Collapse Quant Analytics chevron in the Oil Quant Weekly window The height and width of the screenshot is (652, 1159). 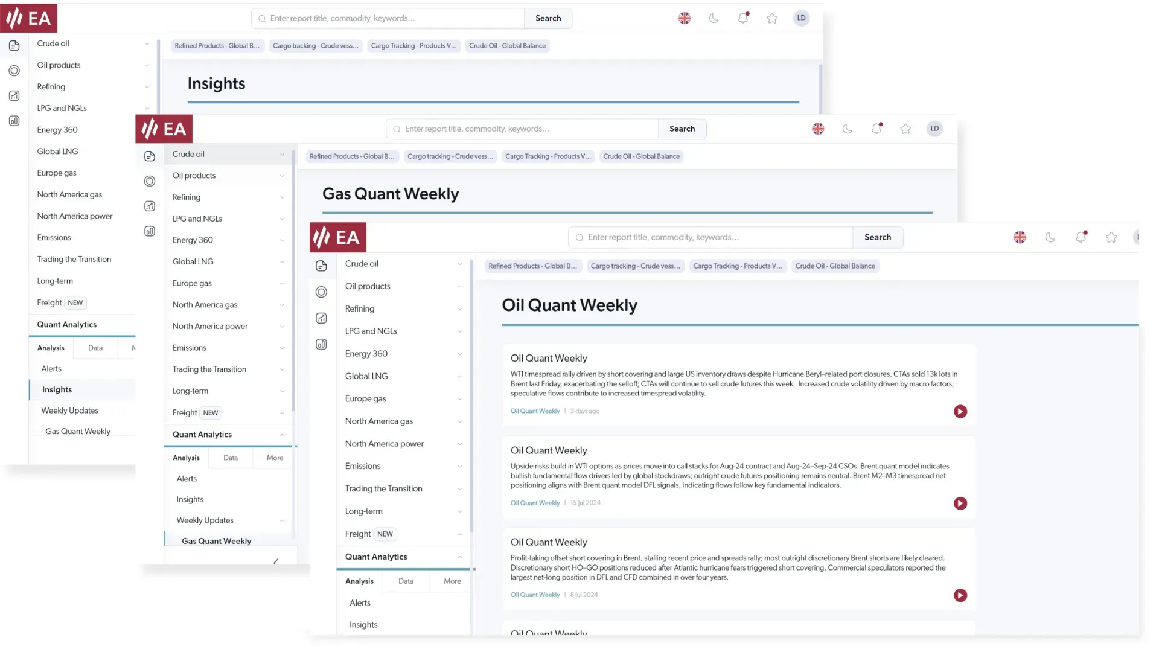click(x=460, y=557)
